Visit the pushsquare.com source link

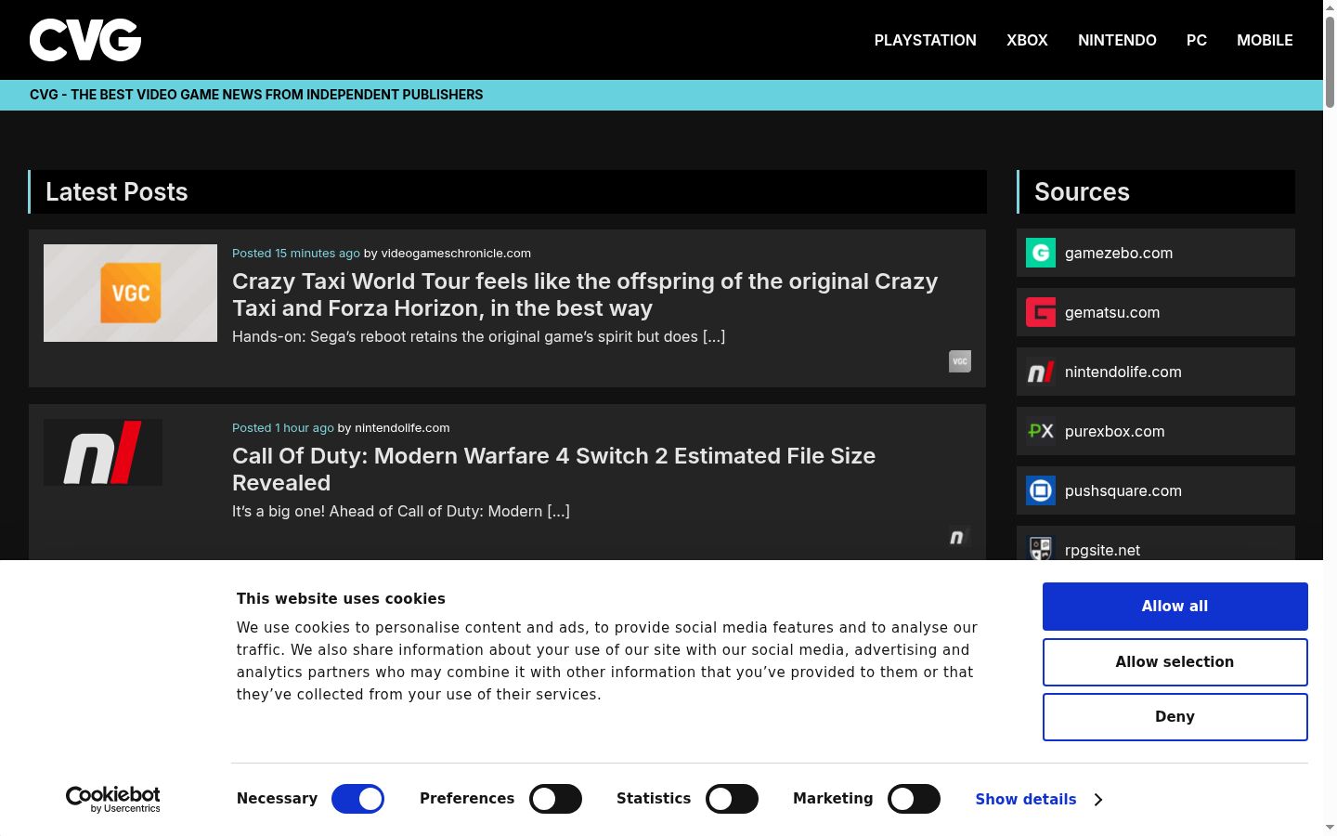1123,490
